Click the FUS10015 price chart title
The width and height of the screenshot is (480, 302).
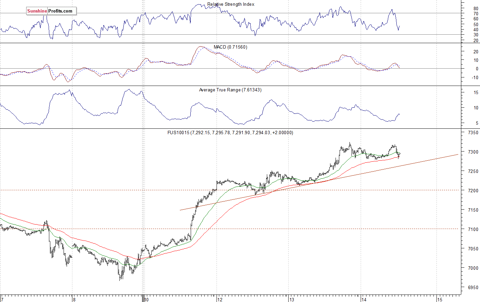230,133
